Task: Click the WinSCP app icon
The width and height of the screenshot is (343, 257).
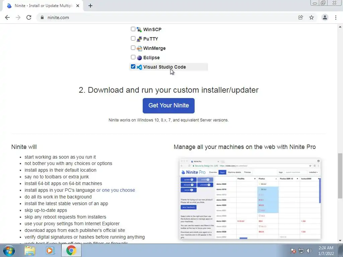Action: point(139,29)
